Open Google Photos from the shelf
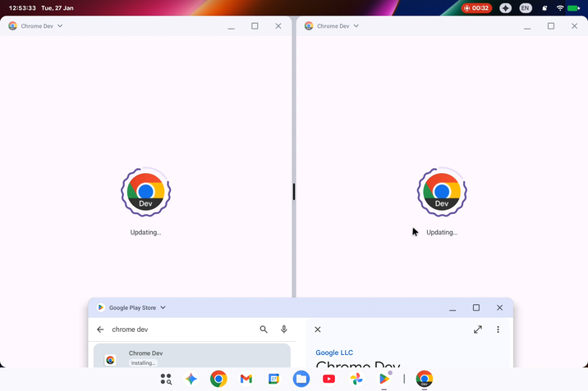Image resolution: width=588 pixels, height=391 pixels. [x=356, y=379]
